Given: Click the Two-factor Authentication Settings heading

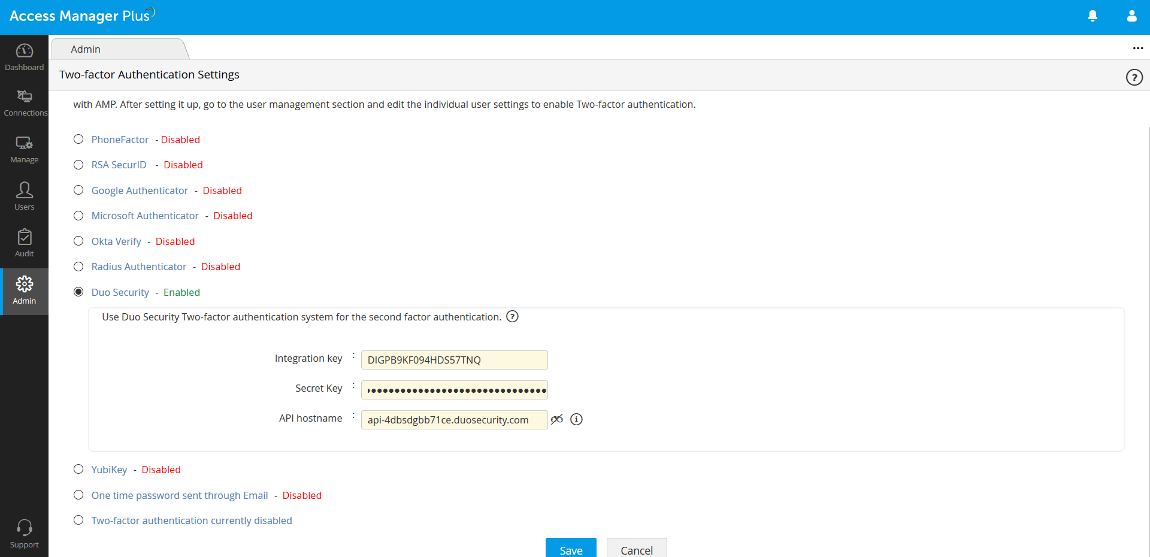Looking at the screenshot, I should (x=149, y=74).
